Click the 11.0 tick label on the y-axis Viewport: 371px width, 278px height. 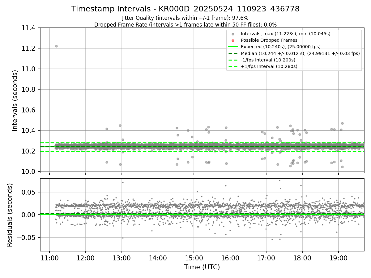pyautogui.click(x=29, y=69)
